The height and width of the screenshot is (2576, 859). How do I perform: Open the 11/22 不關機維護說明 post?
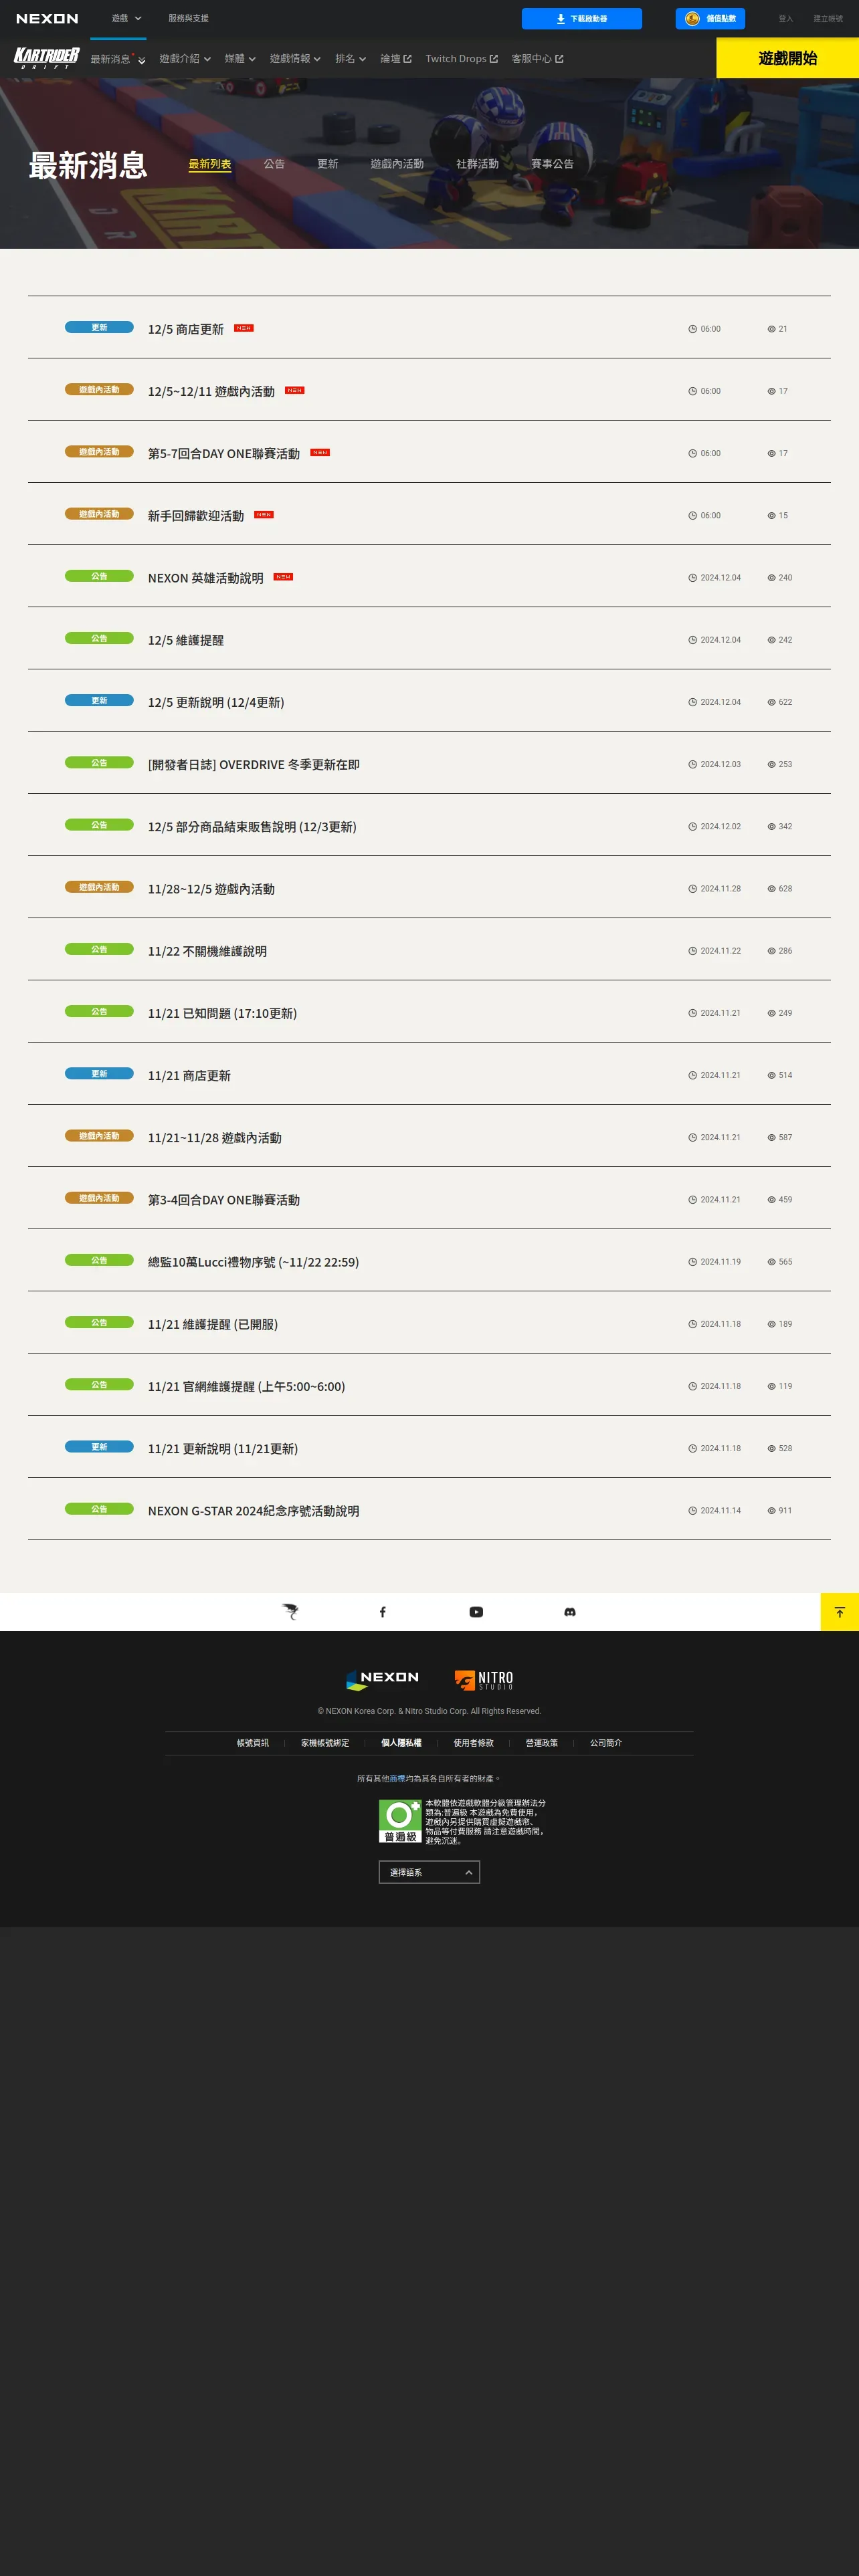(207, 951)
